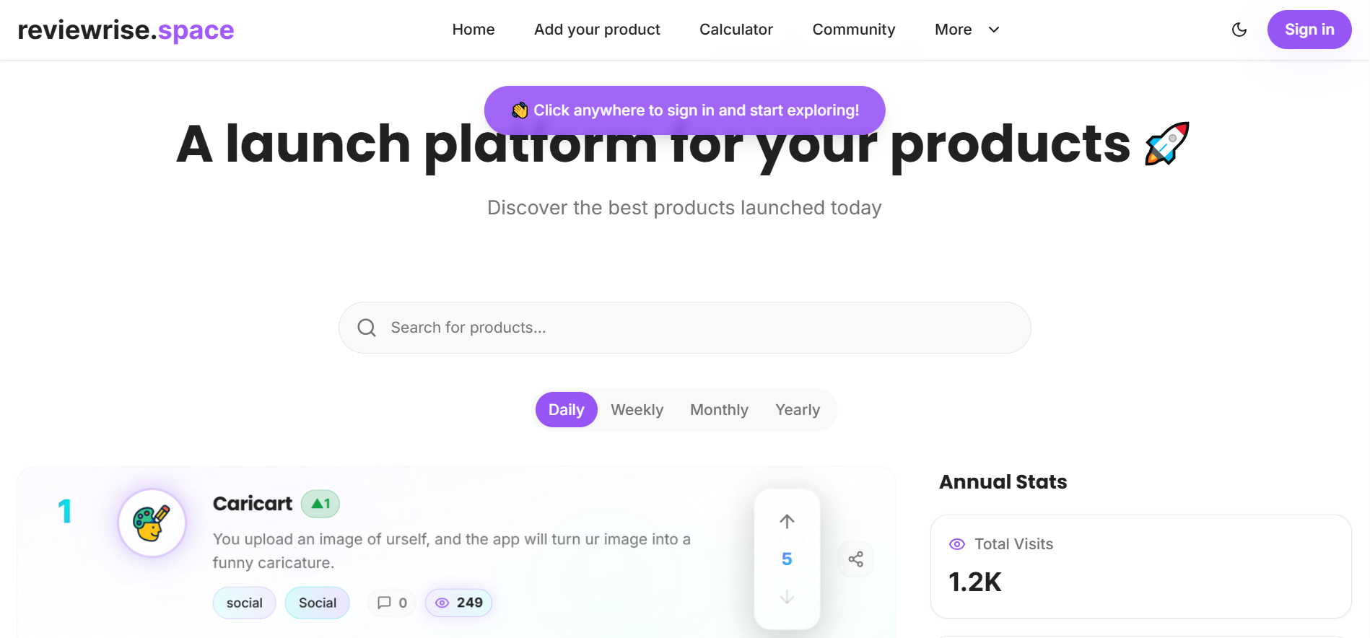Select the Daily filter pill
Viewport: 1370px width, 638px height.
[566, 409]
